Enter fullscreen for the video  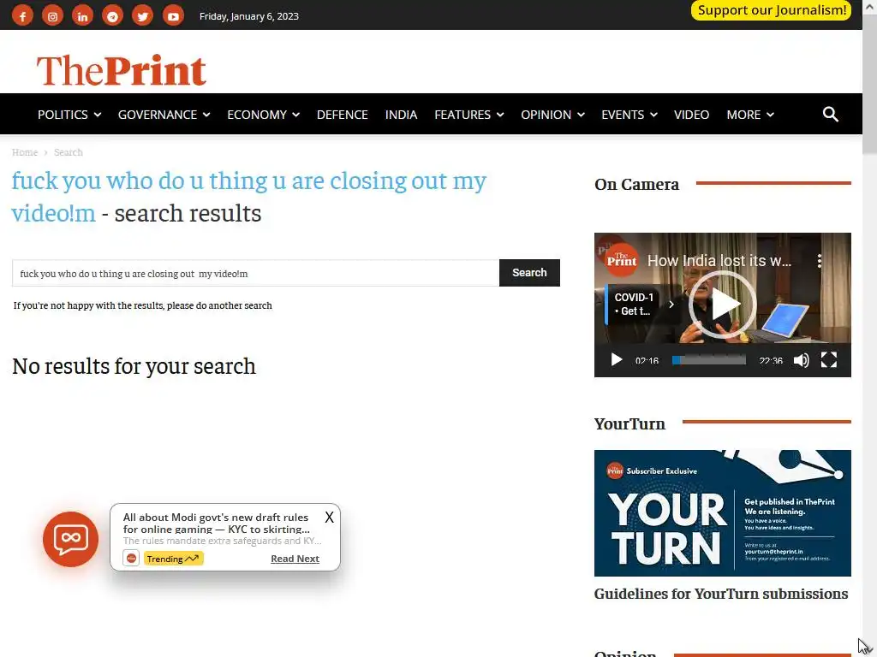[829, 360]
